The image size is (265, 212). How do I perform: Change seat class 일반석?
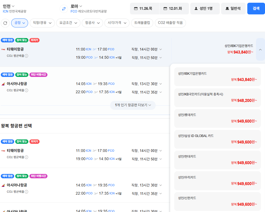[x=233, y=8]
